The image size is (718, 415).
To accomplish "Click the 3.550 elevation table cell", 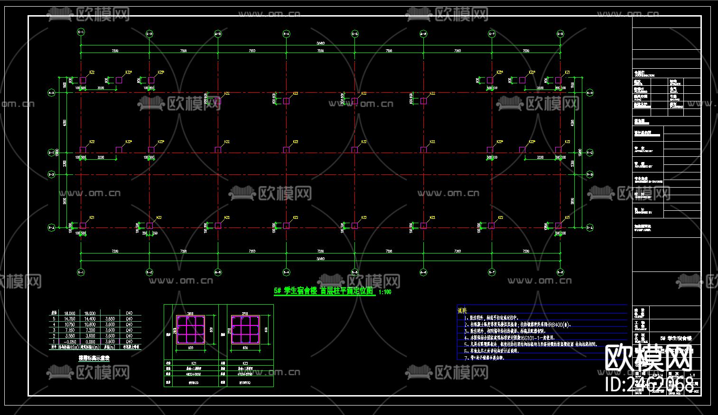I will (x=70, y=336).
